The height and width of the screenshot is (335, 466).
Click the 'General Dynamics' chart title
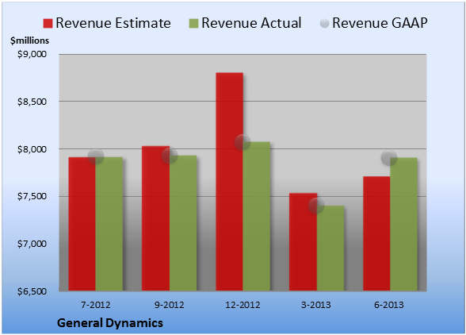(x=110, y=323)
